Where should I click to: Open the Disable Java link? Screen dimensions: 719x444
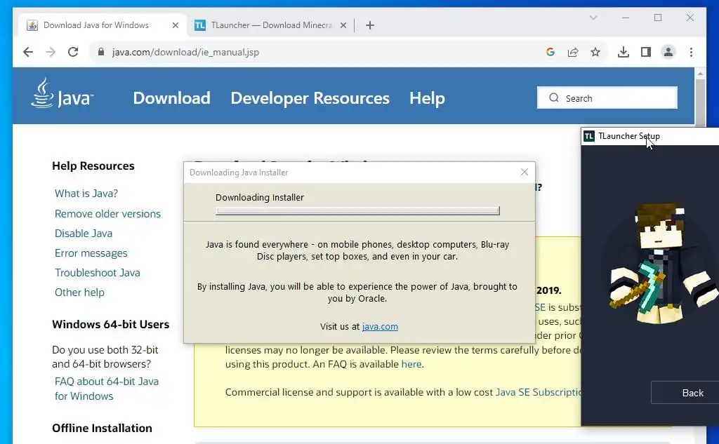click(x=84, y=234)
